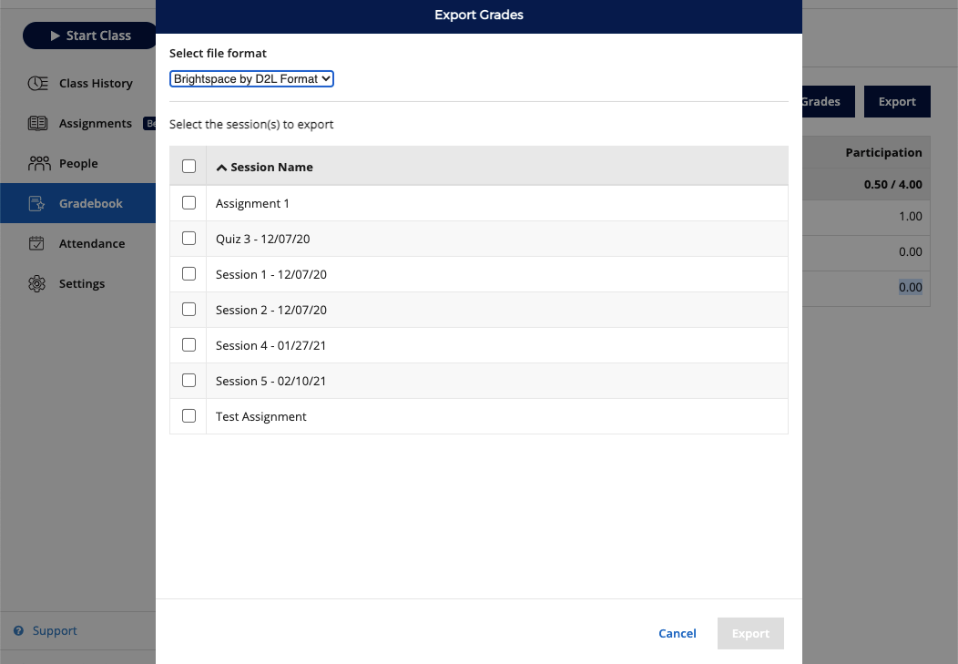Click the Session 5 - 02/10/21 row text

[x=270, y=381]
